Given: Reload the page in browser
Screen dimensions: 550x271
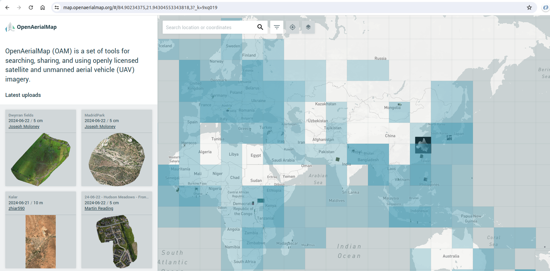Looking at the screenshot, I should (31, 8).
